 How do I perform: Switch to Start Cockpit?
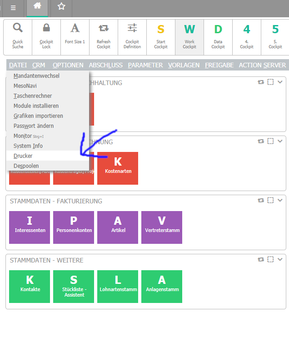coord(161,34)
